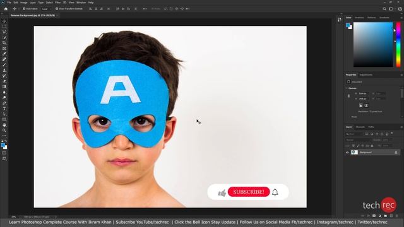Open the layer Kind filter dropdown
This screenshot has height=227, width=404.
(355, 134)
